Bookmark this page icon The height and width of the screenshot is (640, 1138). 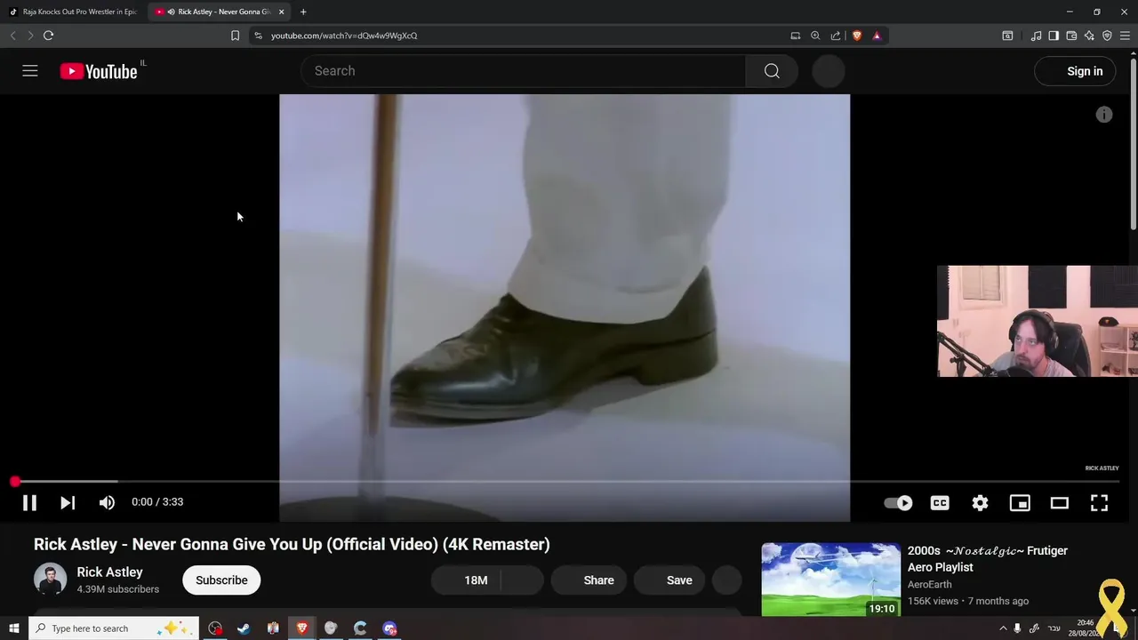tap(235, 36)
